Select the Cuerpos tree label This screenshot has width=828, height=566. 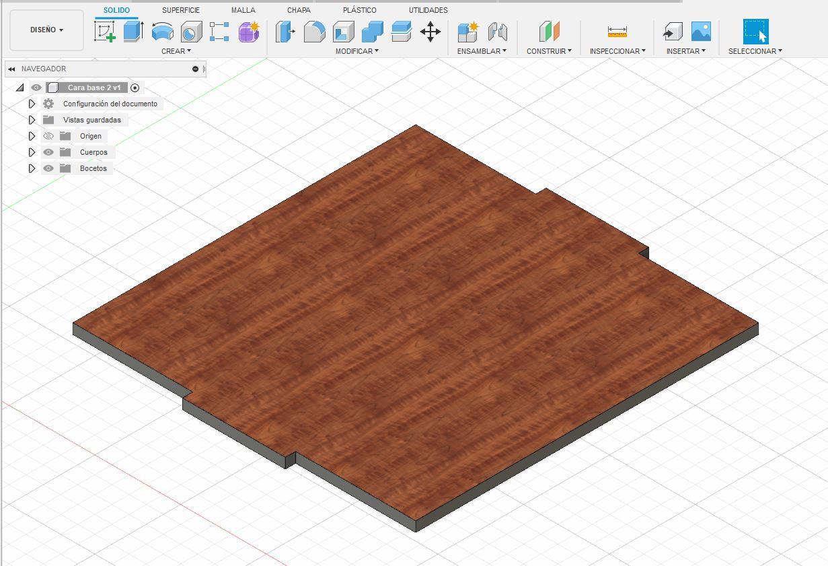(x=93, y=152)
